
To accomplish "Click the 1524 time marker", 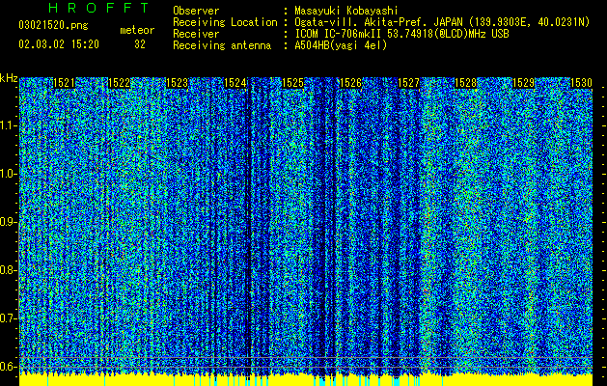I will click(235, 83).
